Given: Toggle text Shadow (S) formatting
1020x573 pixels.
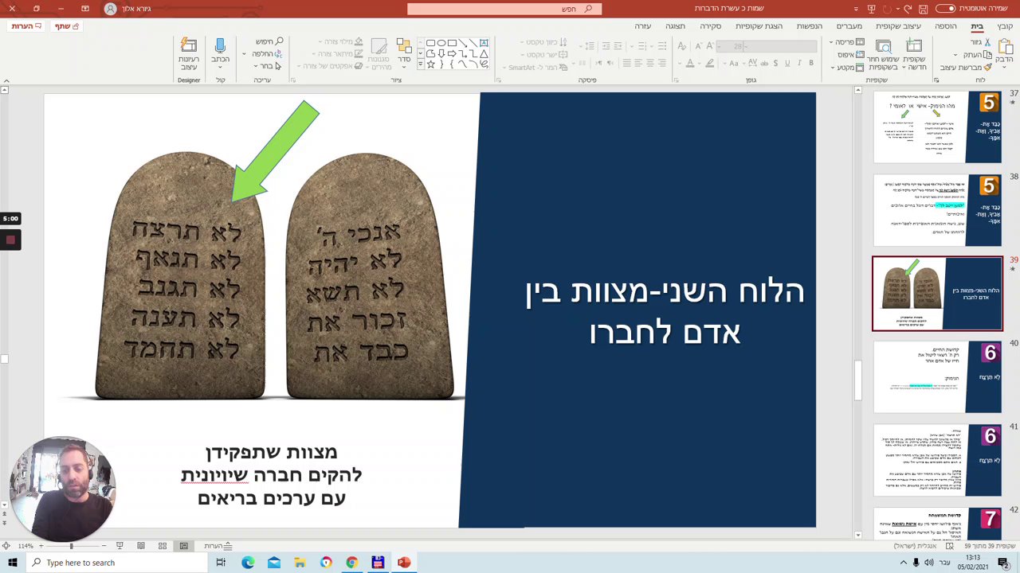Looking at the screenshot, I should tap(775, 64).
